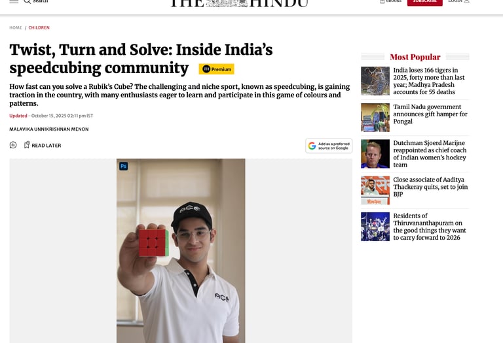Viewport: 503px width, 343px height.
Task: Click the tiger story thumbnail image
Action: [x=375, y=81]
